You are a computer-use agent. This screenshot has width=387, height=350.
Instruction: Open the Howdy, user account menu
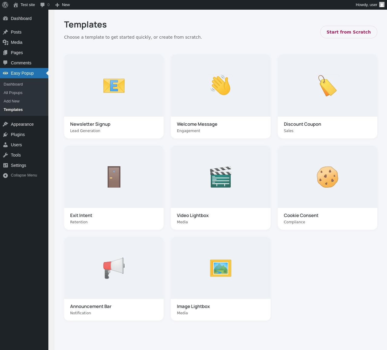coord(369,5)
